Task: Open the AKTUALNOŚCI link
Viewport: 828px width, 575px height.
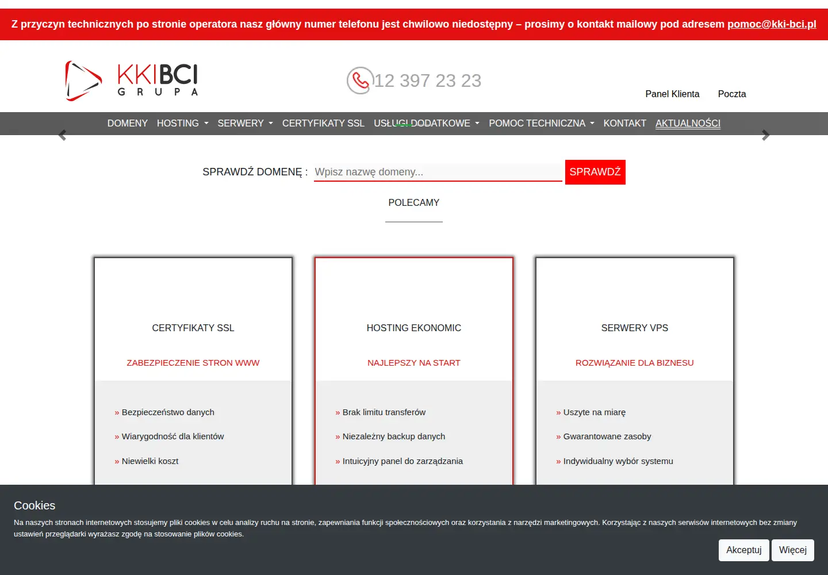Action: coord(688,123)
